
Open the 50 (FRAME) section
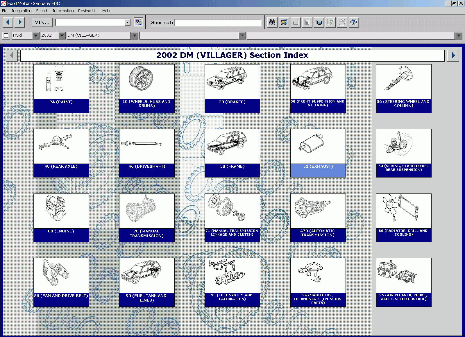pyautogui.click(x=232, y=153)
